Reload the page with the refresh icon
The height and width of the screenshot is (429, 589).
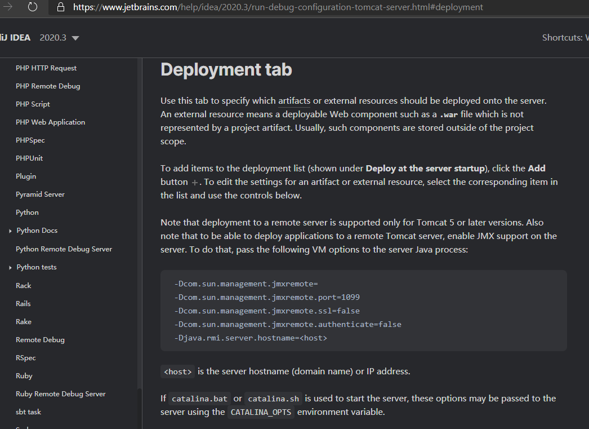(32, 7)
